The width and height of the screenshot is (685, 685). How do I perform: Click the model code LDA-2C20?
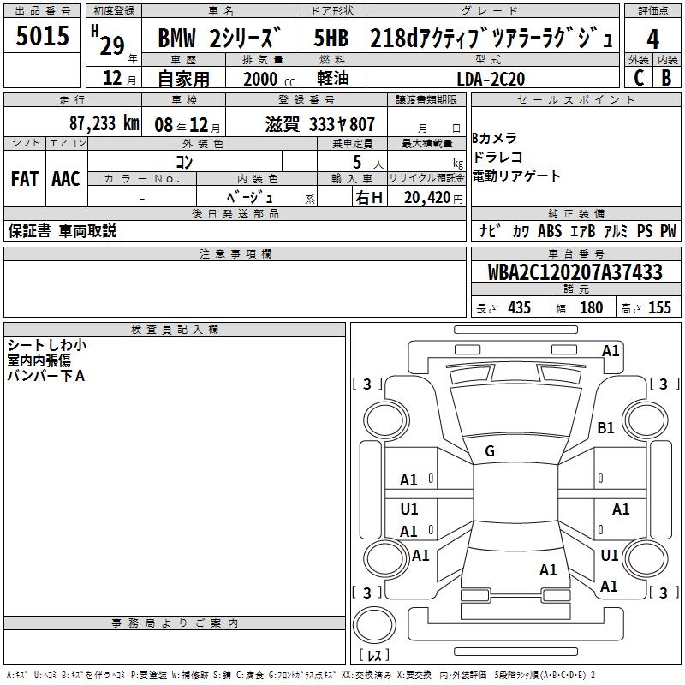pyautogui.click(x=491, y=79)
